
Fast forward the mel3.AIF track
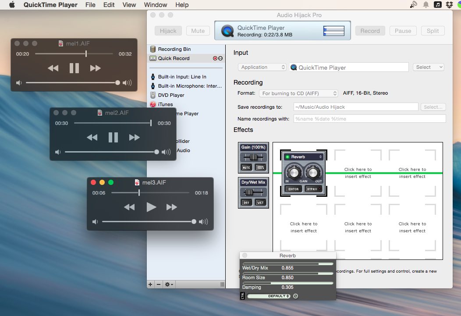pyautogui.click(x=172, y=207)
